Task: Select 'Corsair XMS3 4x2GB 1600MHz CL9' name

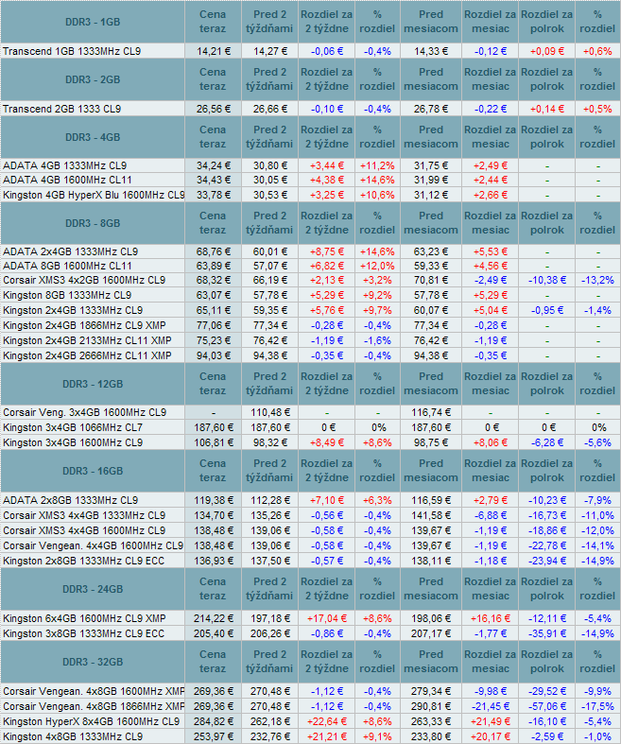Action: click(84, 280)
